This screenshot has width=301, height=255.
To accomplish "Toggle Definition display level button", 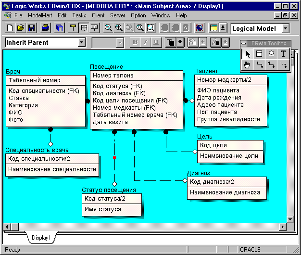I will pos(94,28).
